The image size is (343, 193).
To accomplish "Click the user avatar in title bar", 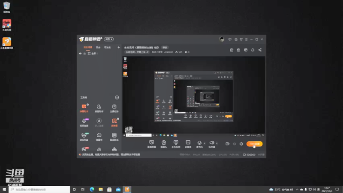I will tap(222, 39).
